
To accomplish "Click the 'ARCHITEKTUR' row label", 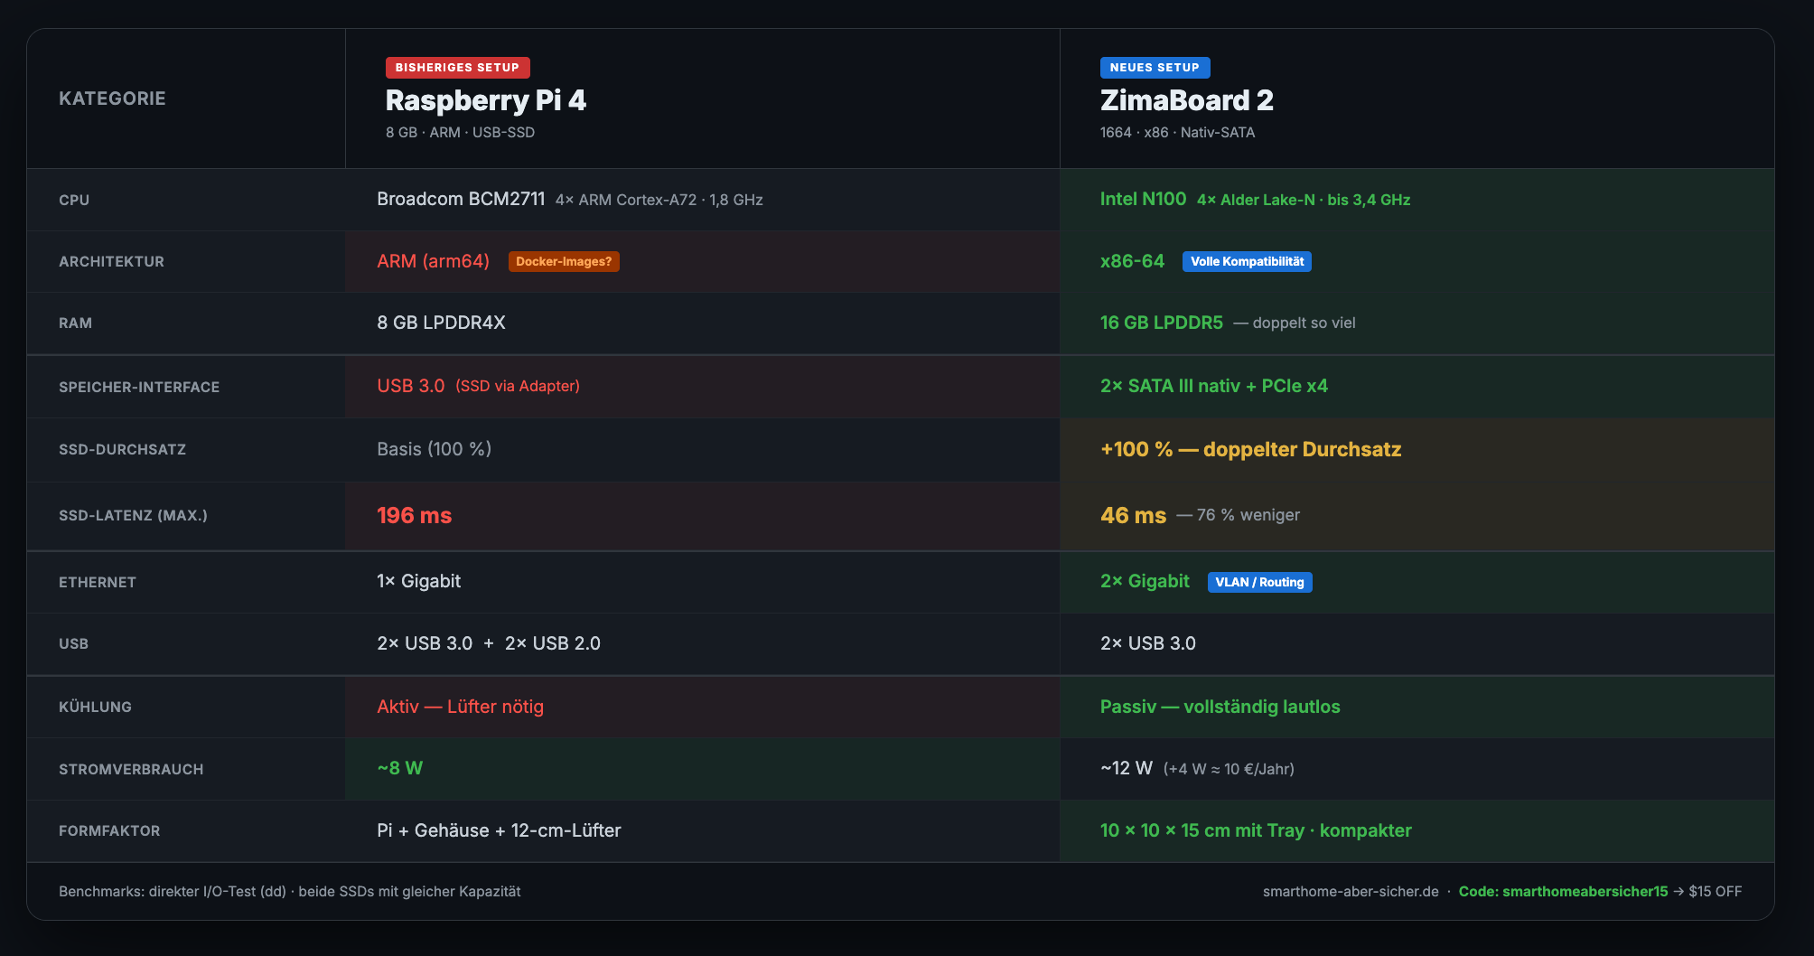I will 111,262.
